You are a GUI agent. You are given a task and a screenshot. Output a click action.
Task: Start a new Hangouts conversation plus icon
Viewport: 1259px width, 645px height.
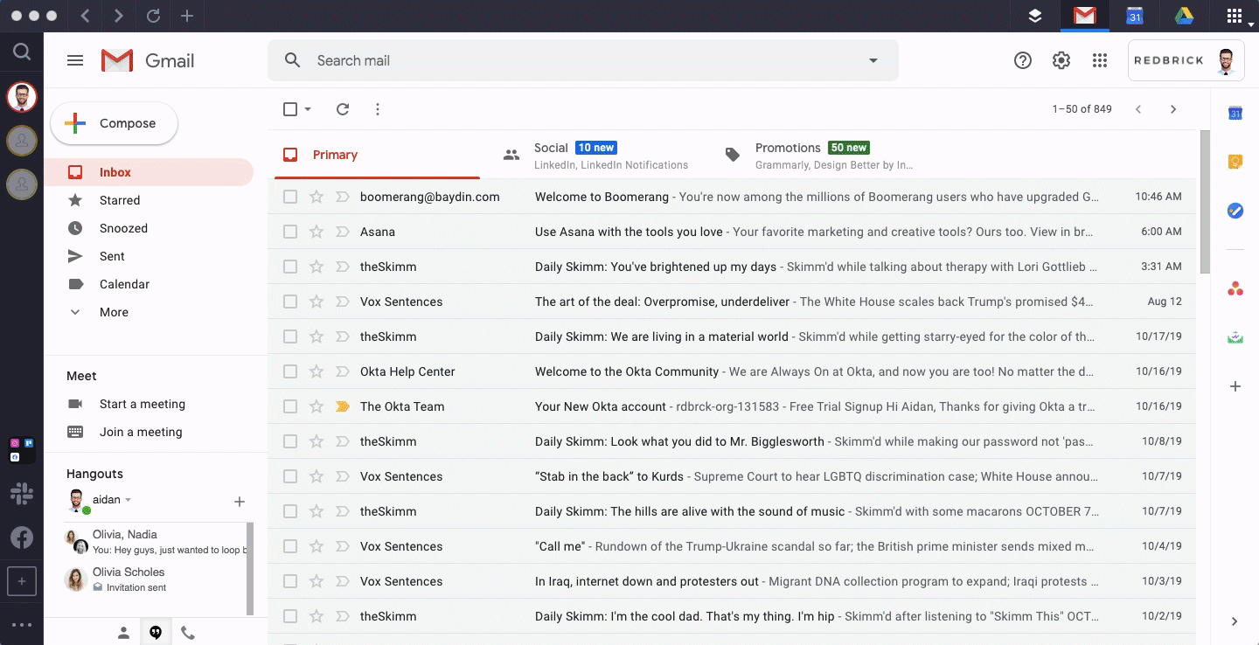[x=240, y=502]
